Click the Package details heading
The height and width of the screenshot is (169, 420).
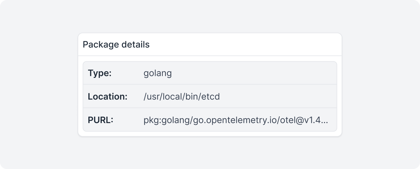[116, 45]
